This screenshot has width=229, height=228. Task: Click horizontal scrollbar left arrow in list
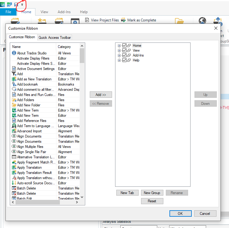(13, 202)
